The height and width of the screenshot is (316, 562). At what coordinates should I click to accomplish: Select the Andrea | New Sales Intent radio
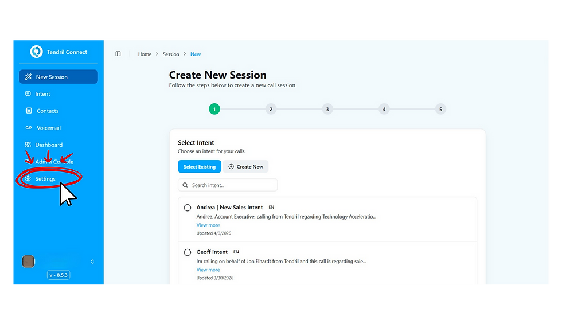point(188,208)
